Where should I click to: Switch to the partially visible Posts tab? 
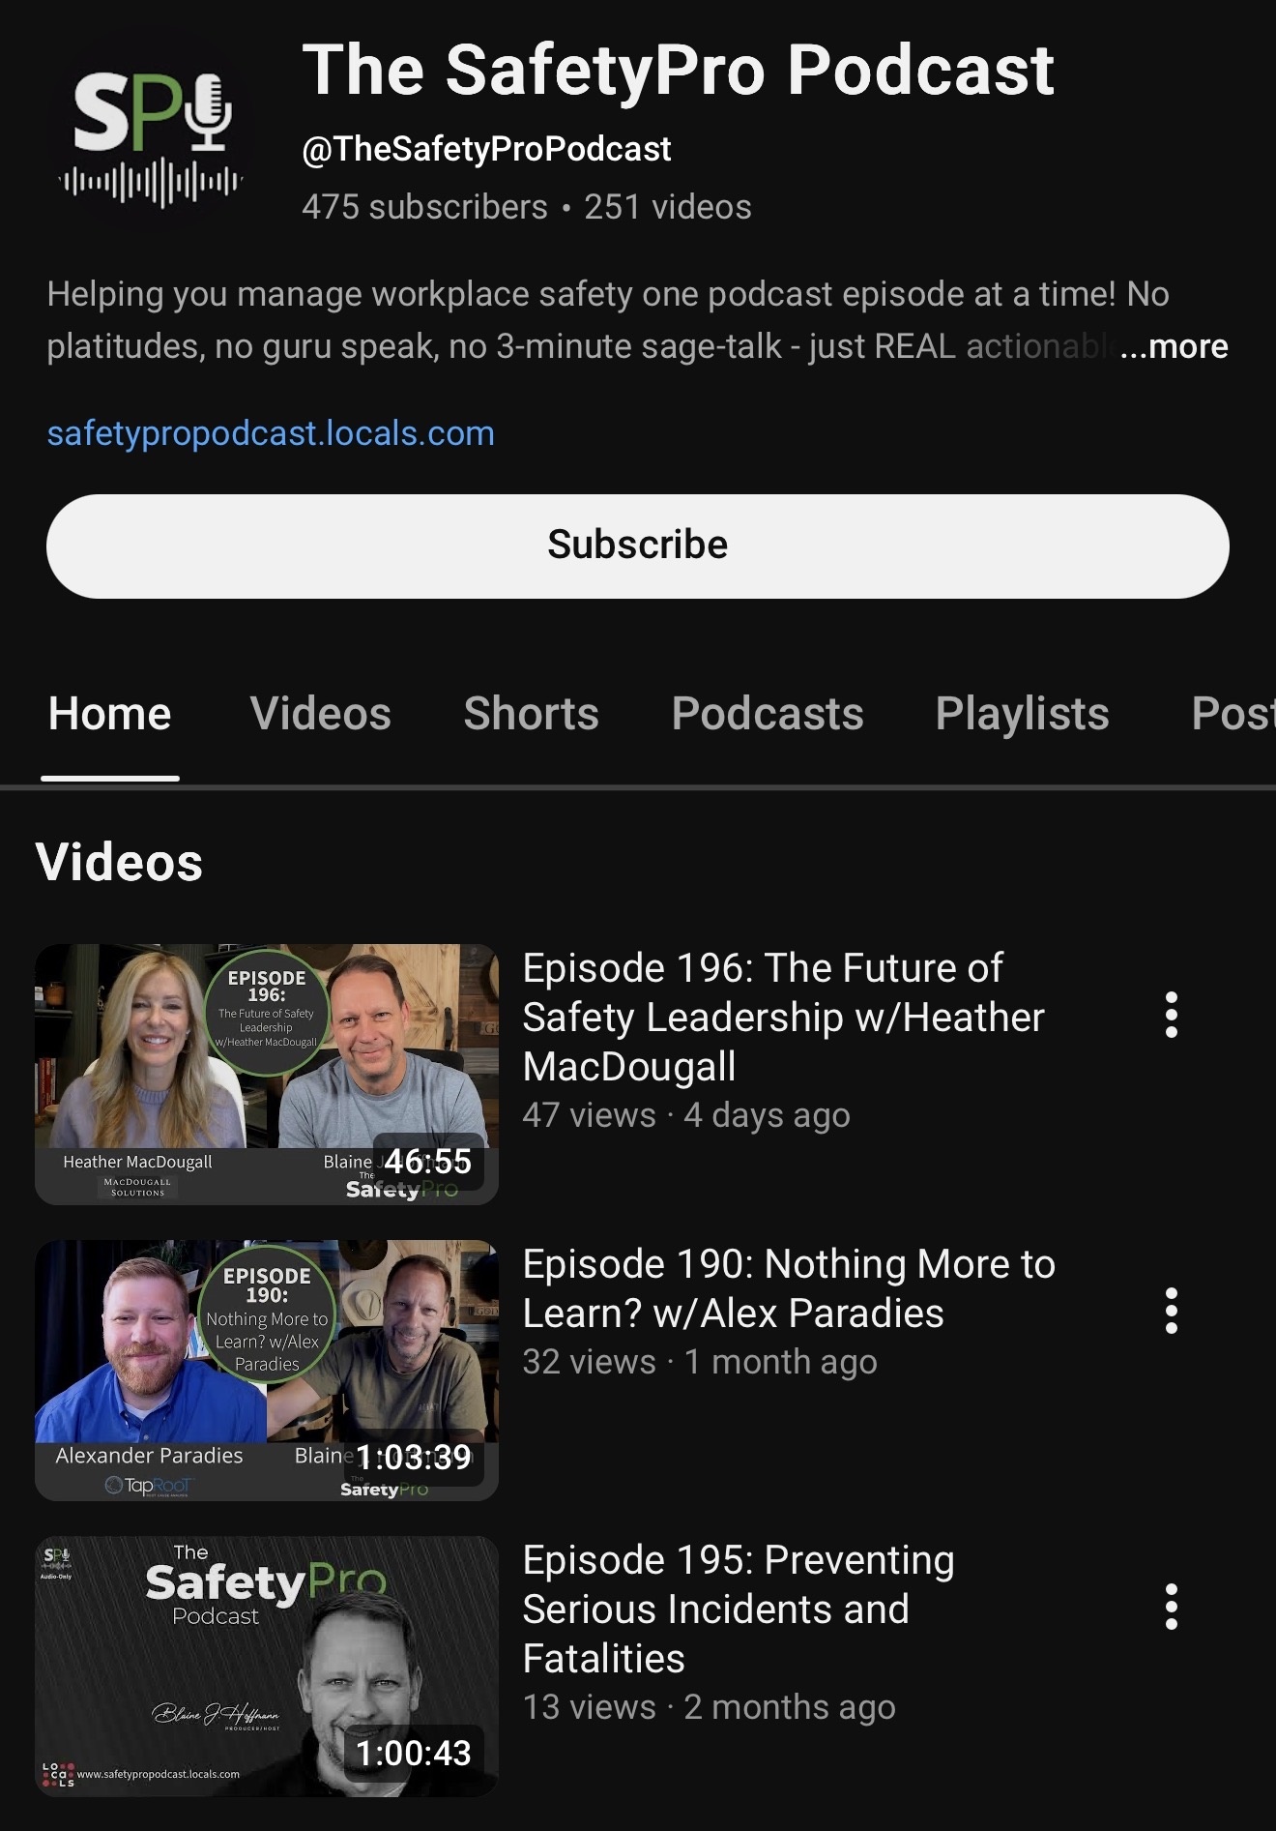click(1232, 714)
